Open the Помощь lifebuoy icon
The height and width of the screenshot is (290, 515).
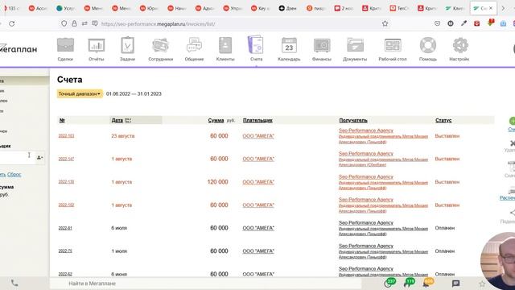pos(428,45)
